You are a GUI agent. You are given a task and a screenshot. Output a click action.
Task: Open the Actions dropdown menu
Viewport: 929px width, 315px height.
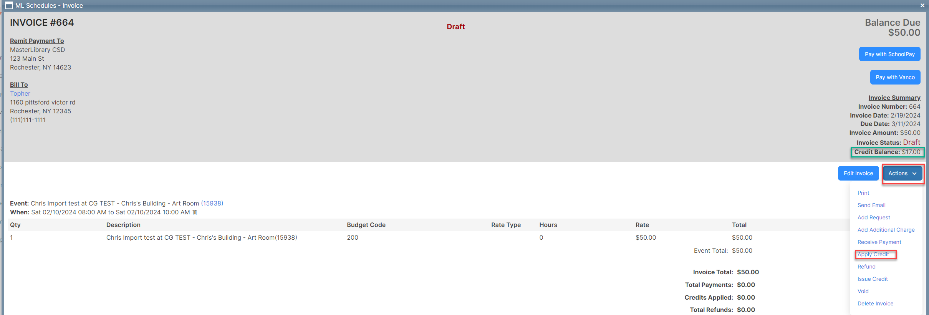pos(903,173)
